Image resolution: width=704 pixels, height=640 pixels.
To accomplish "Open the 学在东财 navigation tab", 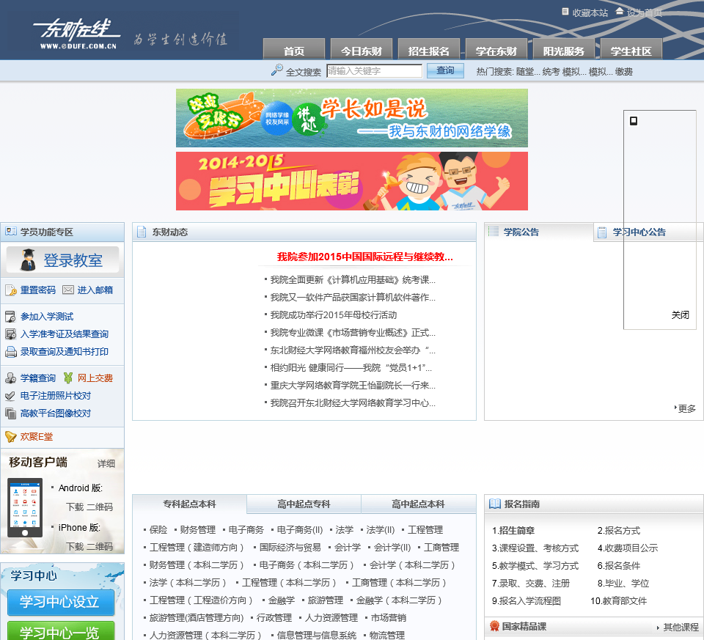I will click(x=496, y=49).
